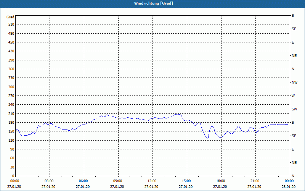Select the E compass label level with 90

click(x=293, y=149)
